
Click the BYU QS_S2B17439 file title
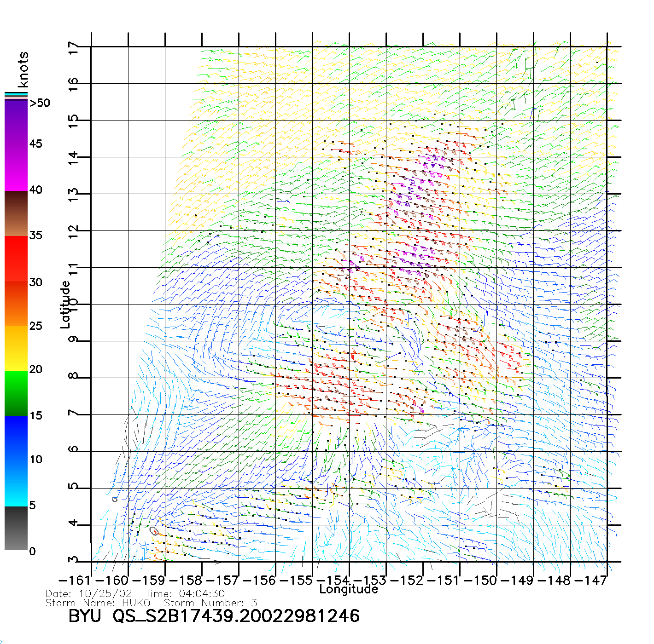[214, 616]
